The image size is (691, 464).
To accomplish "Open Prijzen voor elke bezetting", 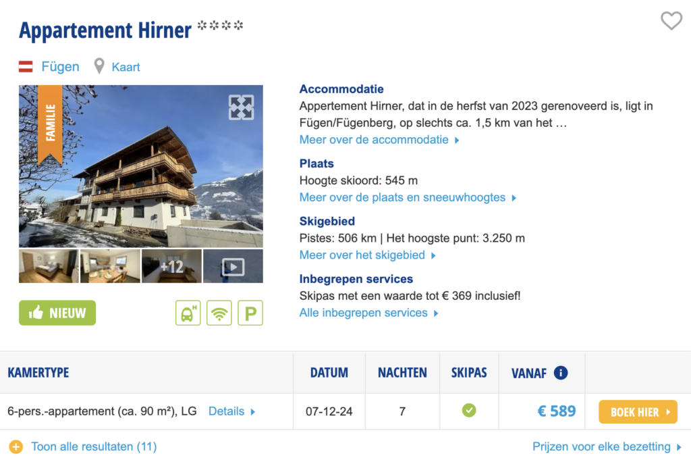I will (x=607, y=446).
